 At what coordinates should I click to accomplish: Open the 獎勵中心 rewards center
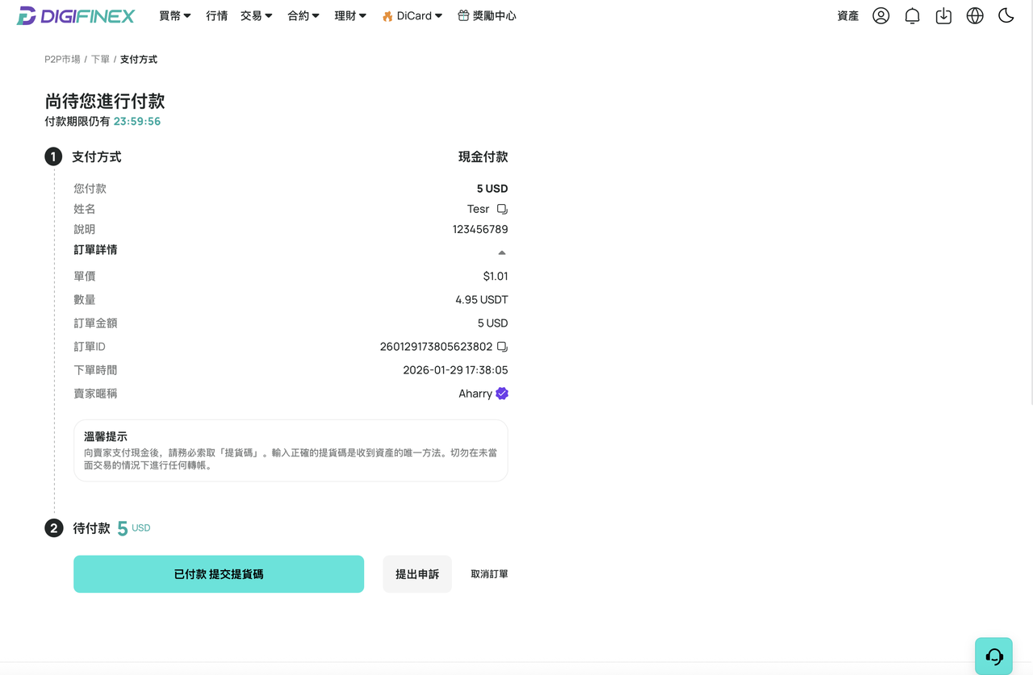pyautogui.click(x=487, y=15)
